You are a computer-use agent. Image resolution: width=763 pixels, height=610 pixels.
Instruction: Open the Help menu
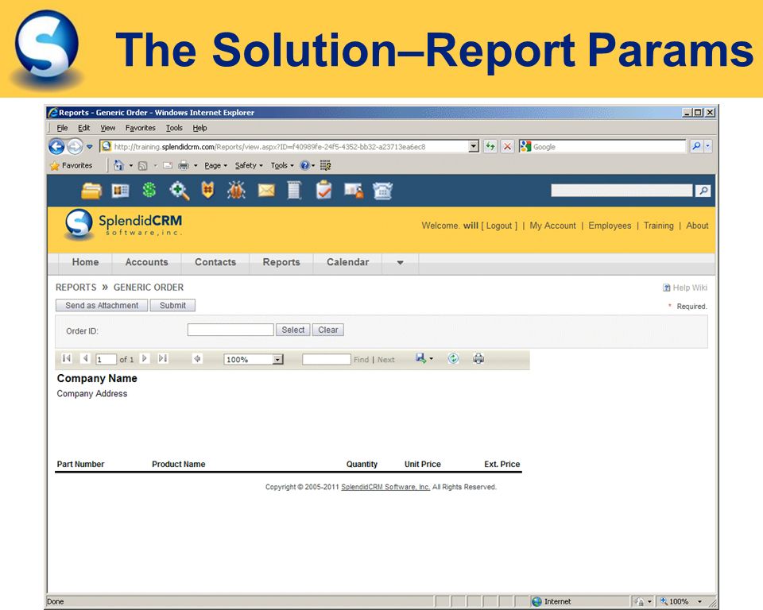click(199, 128)
